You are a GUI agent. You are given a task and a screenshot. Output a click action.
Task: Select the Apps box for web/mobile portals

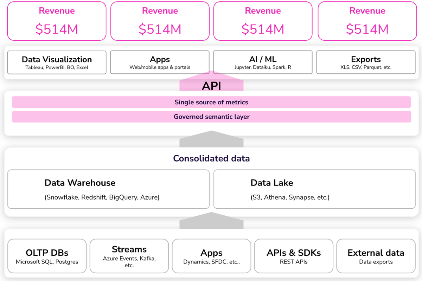[160, 62]
